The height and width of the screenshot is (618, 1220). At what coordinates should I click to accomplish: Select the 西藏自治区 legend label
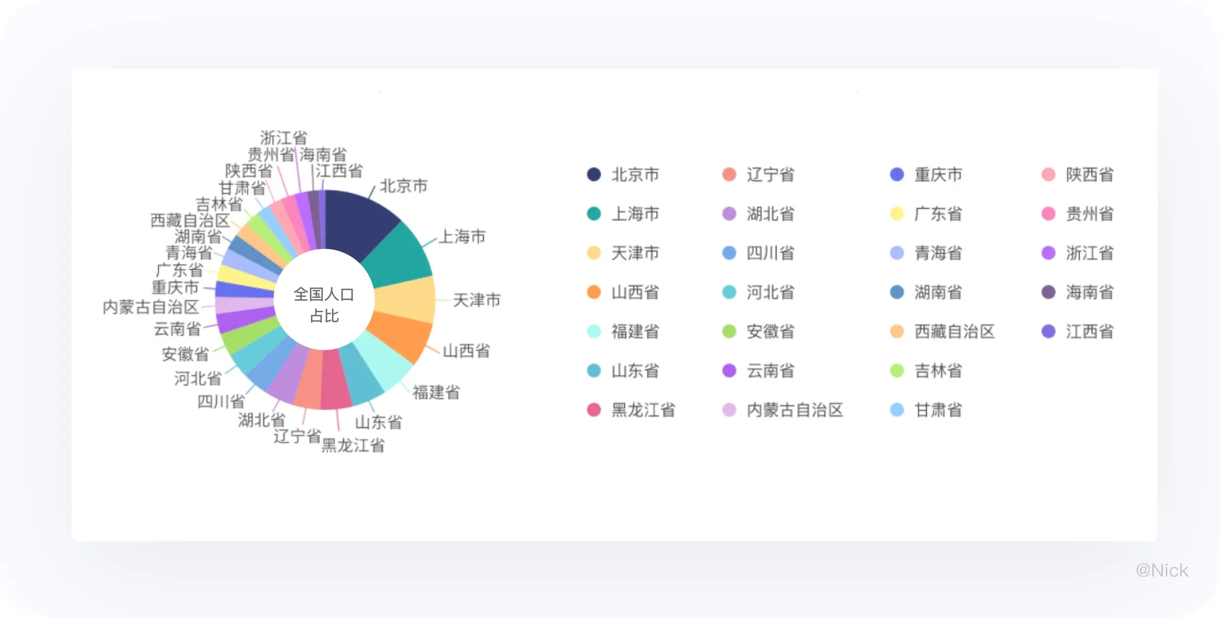pos(954,331)
